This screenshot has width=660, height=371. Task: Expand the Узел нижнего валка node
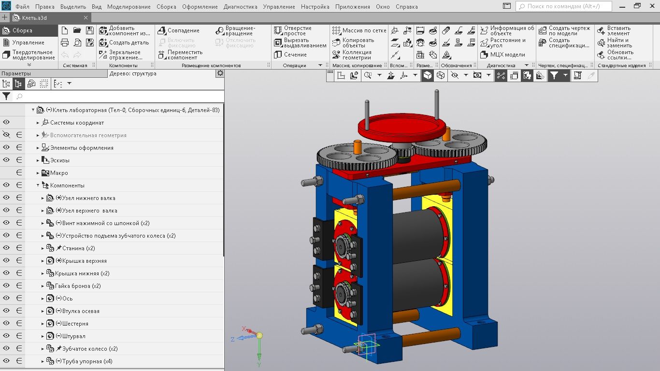43,198
